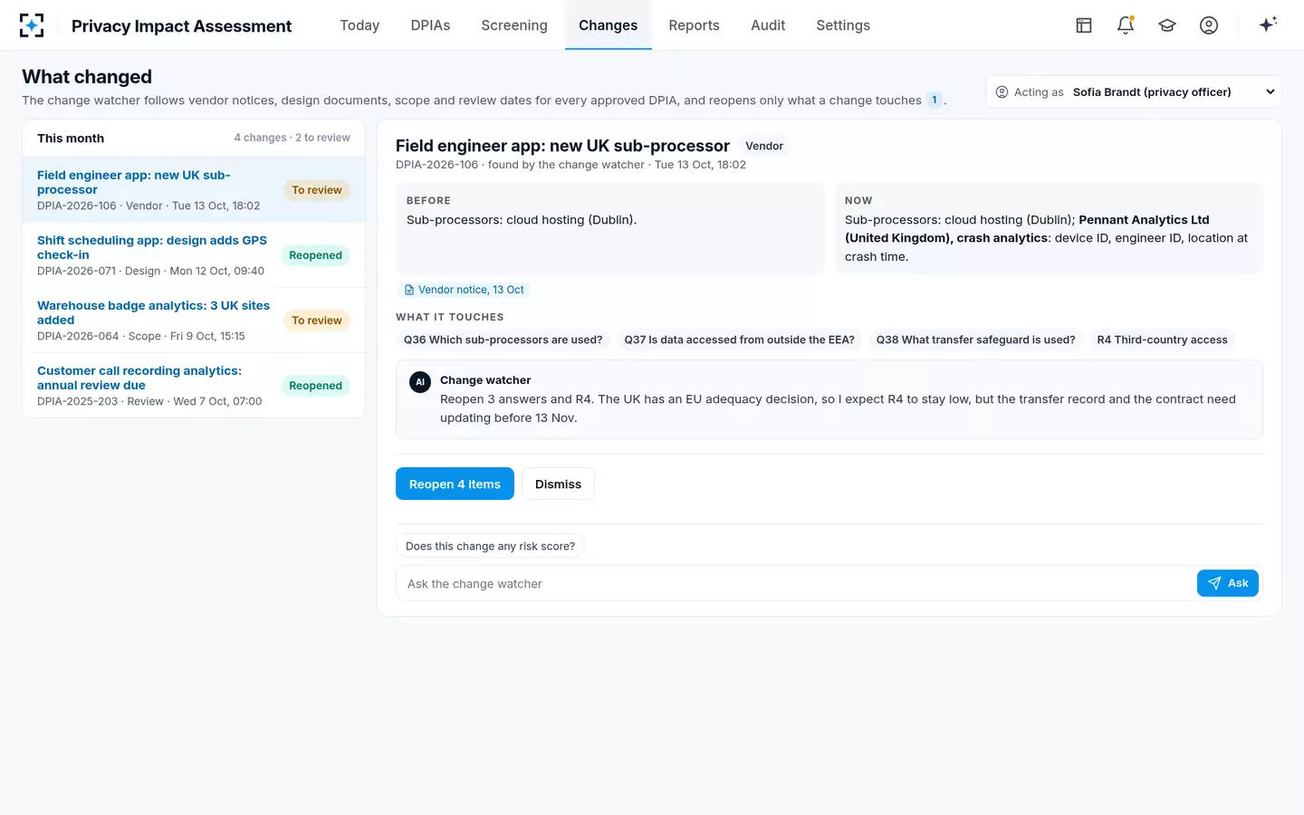Open the Settings tab

point(843,25)
